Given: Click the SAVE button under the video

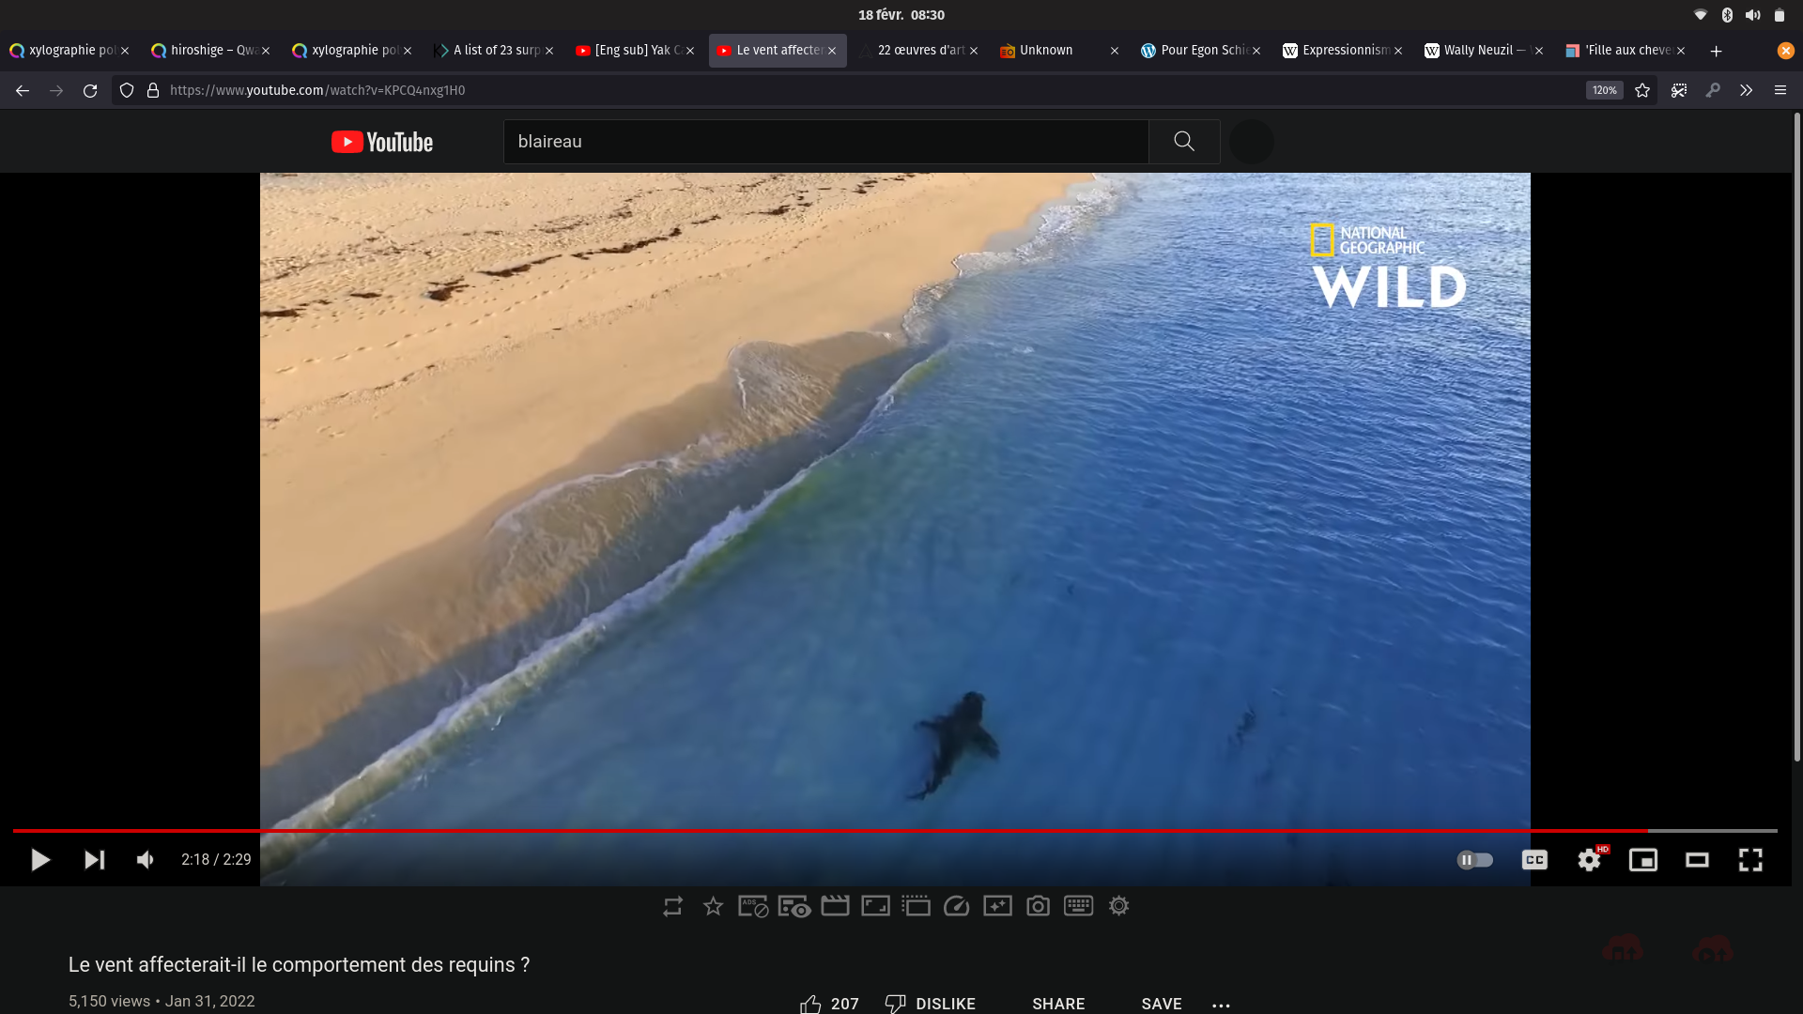Looking at the screenshot, I should (1162, 1004).
